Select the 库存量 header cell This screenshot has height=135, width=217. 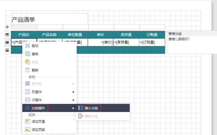pyautogui.click(x=126, y=35)
